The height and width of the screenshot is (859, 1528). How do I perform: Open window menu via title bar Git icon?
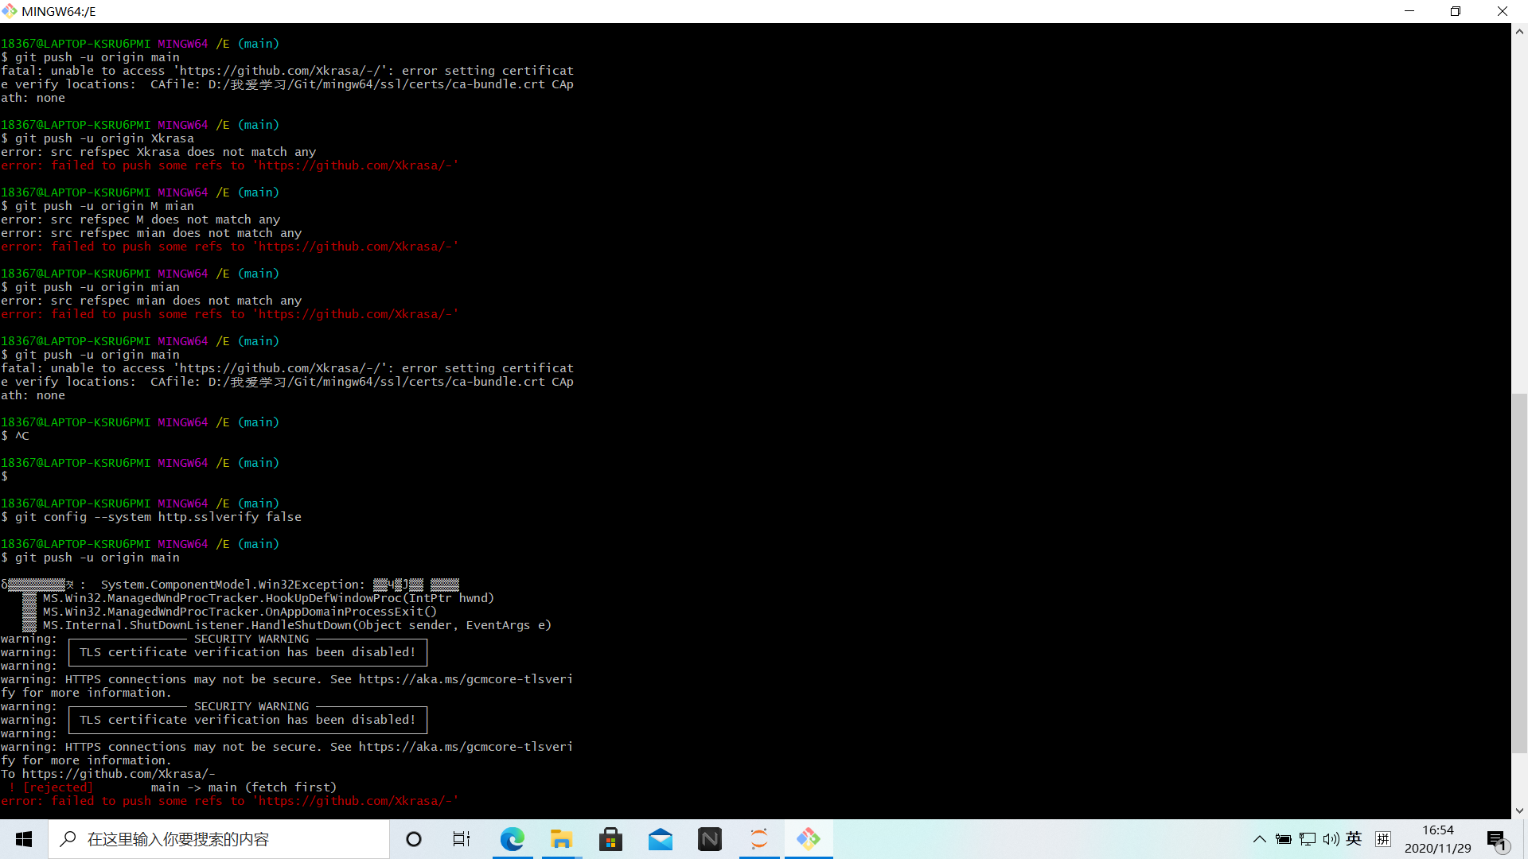coord(10,11)
